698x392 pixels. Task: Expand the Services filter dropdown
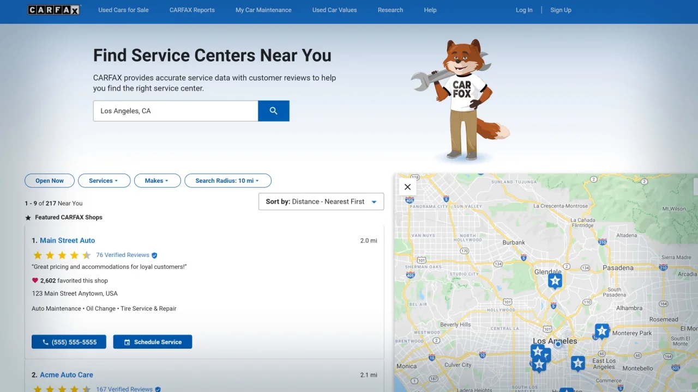(x=104, y=181)
